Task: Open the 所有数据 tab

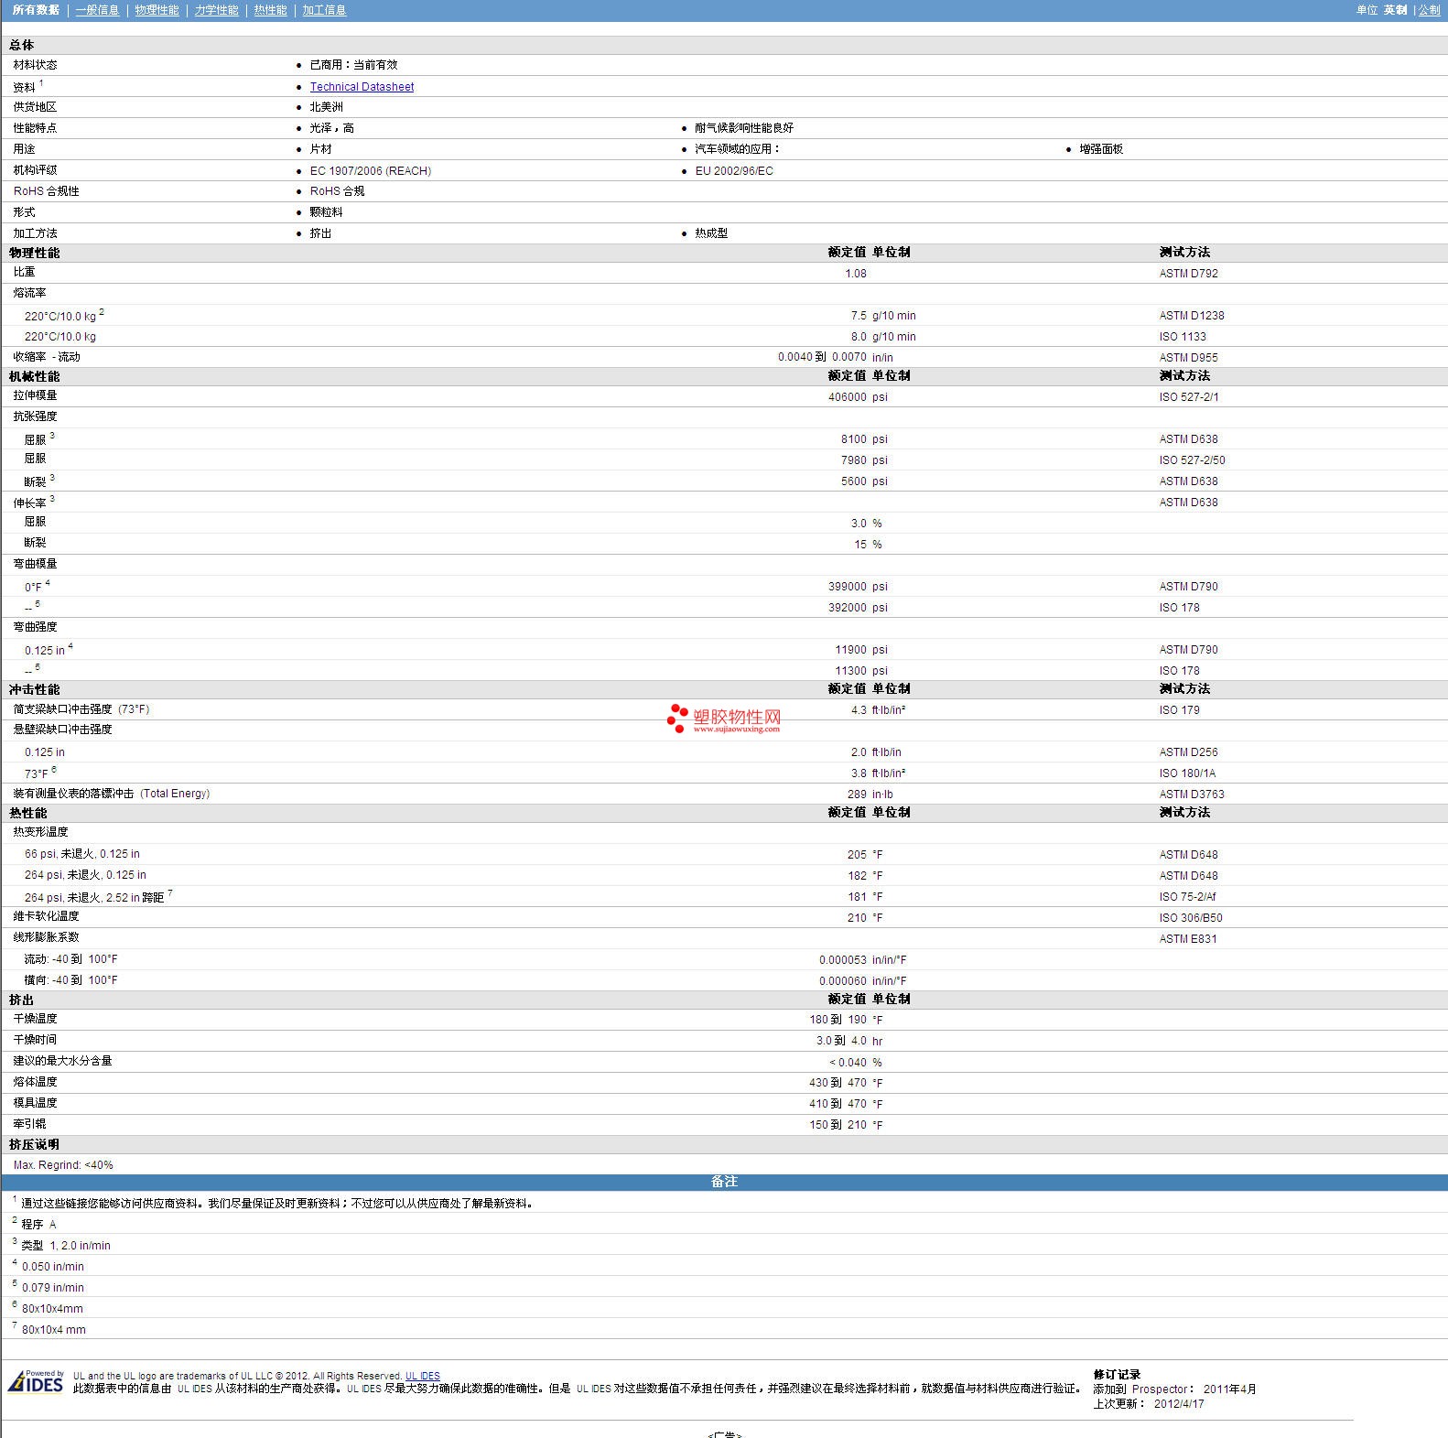Action: 36,10
